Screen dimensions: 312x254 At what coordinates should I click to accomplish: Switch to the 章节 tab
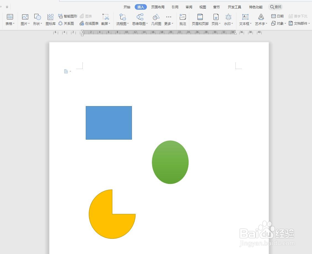(217, 7)
